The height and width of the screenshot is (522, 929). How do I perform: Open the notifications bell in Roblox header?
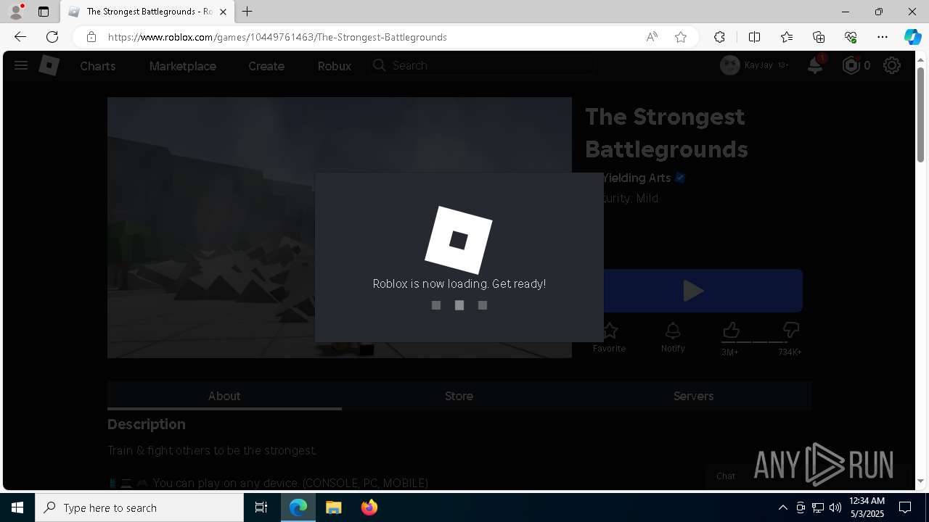click(816, 65)
